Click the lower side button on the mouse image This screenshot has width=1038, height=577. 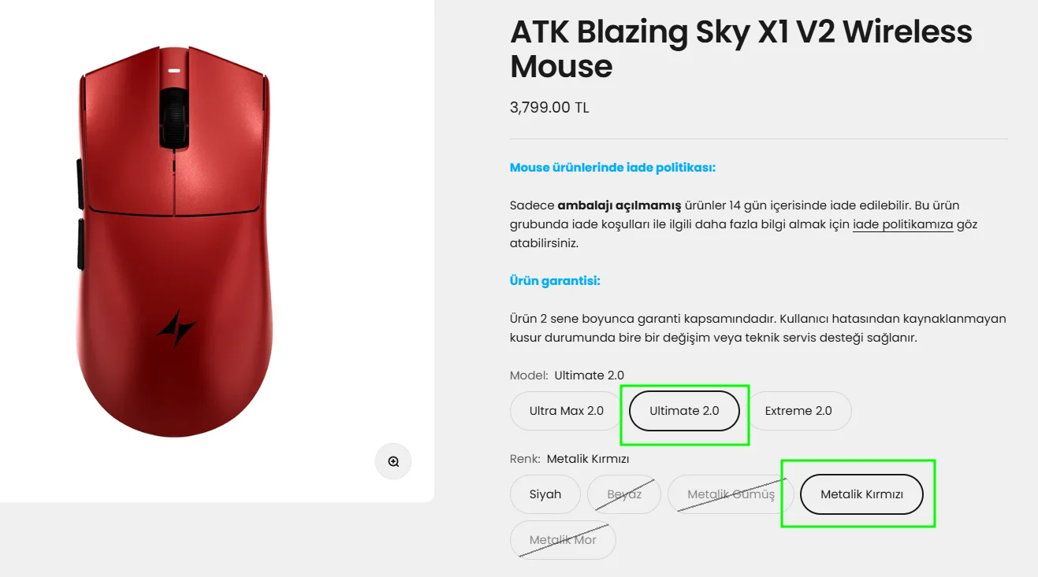(x=80, y=244)
